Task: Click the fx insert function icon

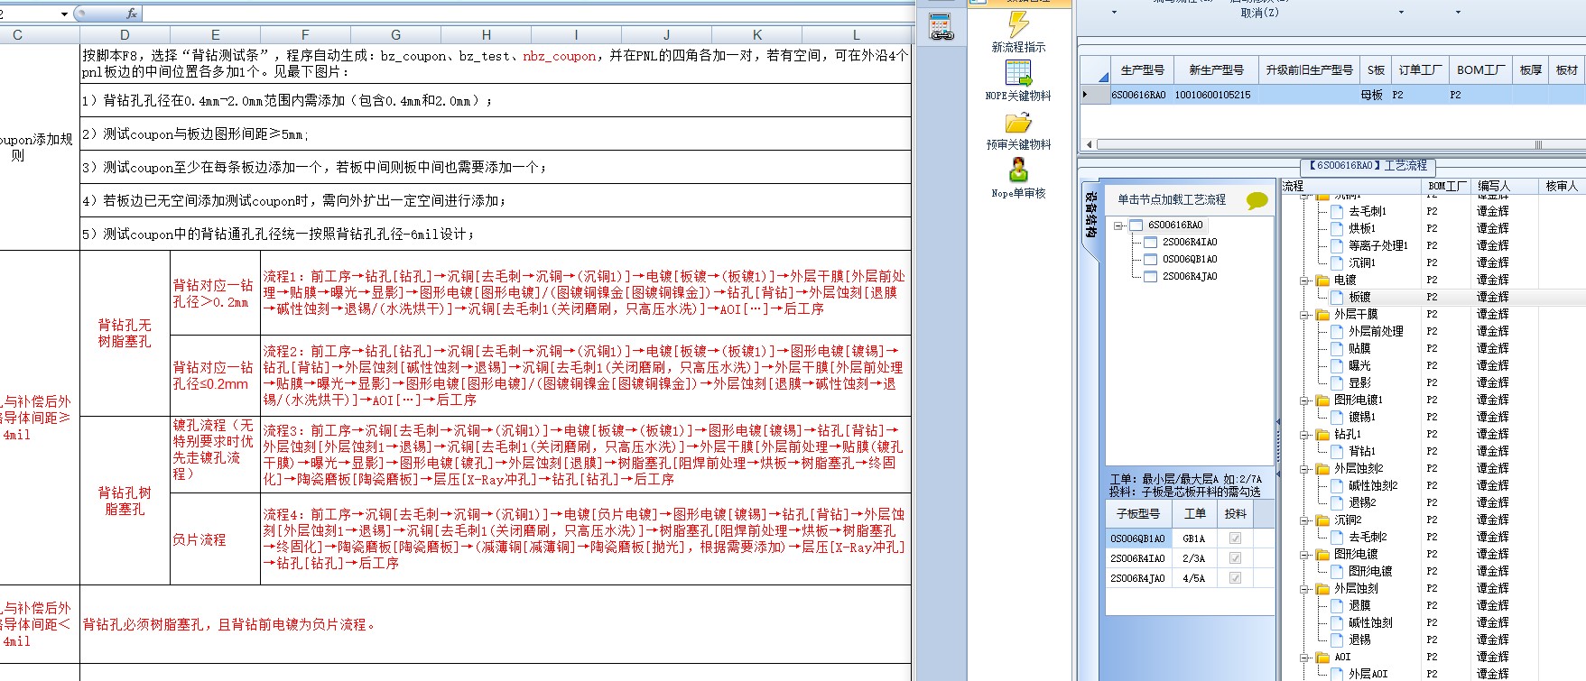Action: [132, 14]
